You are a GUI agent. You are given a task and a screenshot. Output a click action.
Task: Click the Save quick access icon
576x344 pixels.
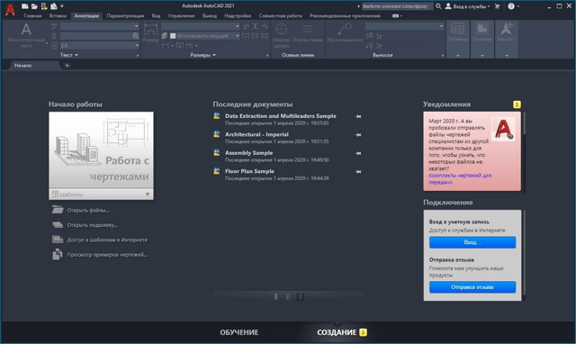44,6
